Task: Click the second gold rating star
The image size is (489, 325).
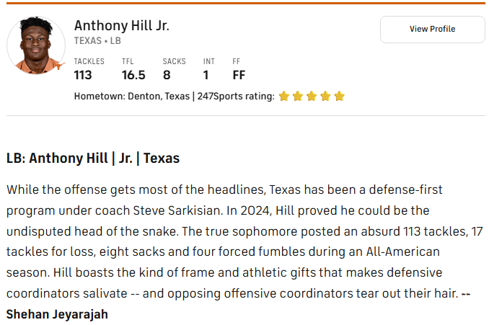Action: coord(298,96)
